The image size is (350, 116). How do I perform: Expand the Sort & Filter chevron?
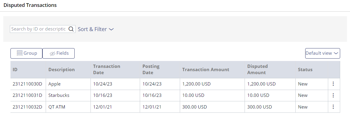point(111,29)
